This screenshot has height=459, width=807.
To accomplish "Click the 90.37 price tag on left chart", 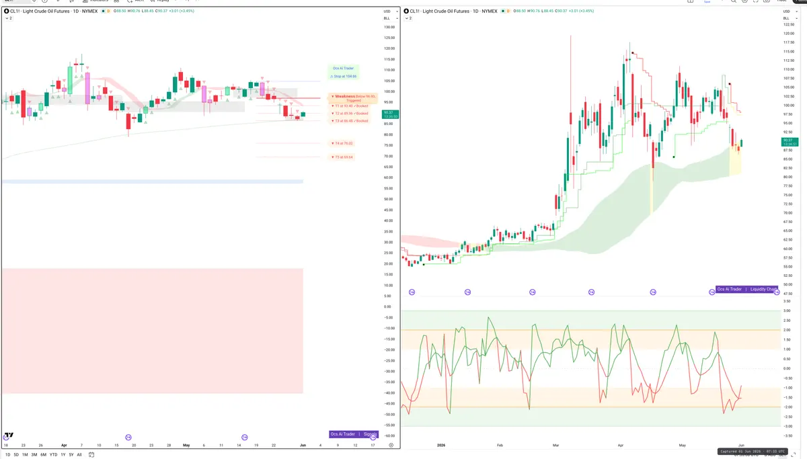I will pos(390,114).
